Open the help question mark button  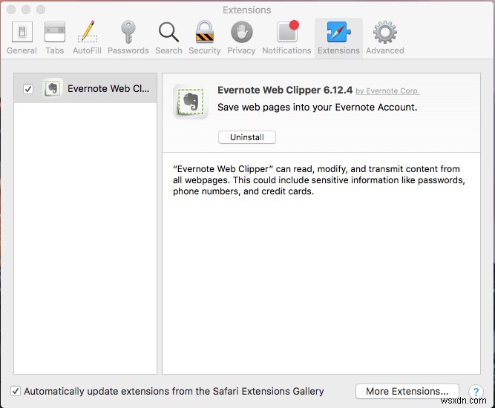(x=476, y=392)
